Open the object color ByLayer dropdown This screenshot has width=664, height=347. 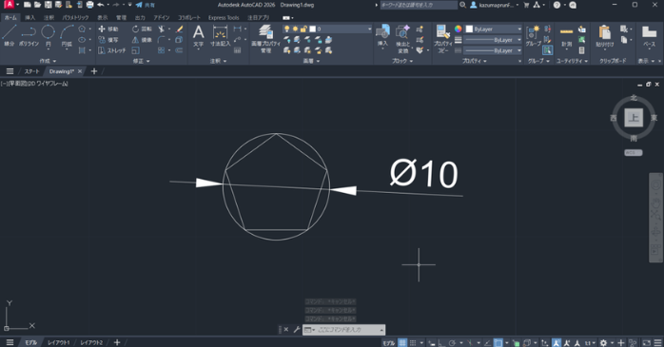[x=494, y=29]
